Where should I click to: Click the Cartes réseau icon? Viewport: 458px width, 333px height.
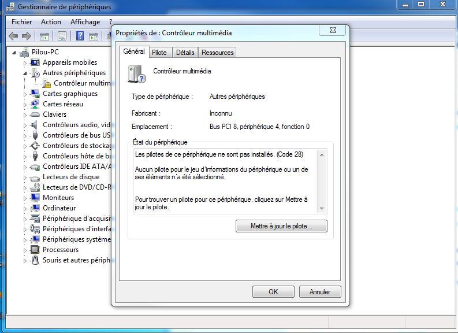click(35, 104)
